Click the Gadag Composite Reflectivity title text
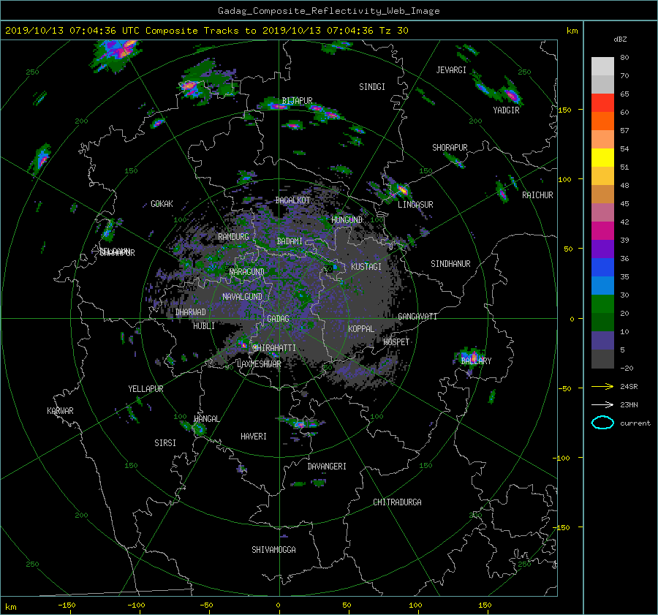The image size is (658, 615). (x=328, y=11)
